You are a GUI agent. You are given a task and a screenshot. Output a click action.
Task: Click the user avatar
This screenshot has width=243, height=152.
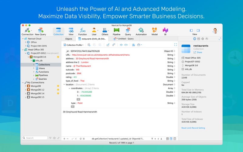215,31
